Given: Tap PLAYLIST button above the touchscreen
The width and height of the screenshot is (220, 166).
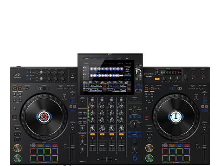Looking at the screenshot, I should click(111, 58).
